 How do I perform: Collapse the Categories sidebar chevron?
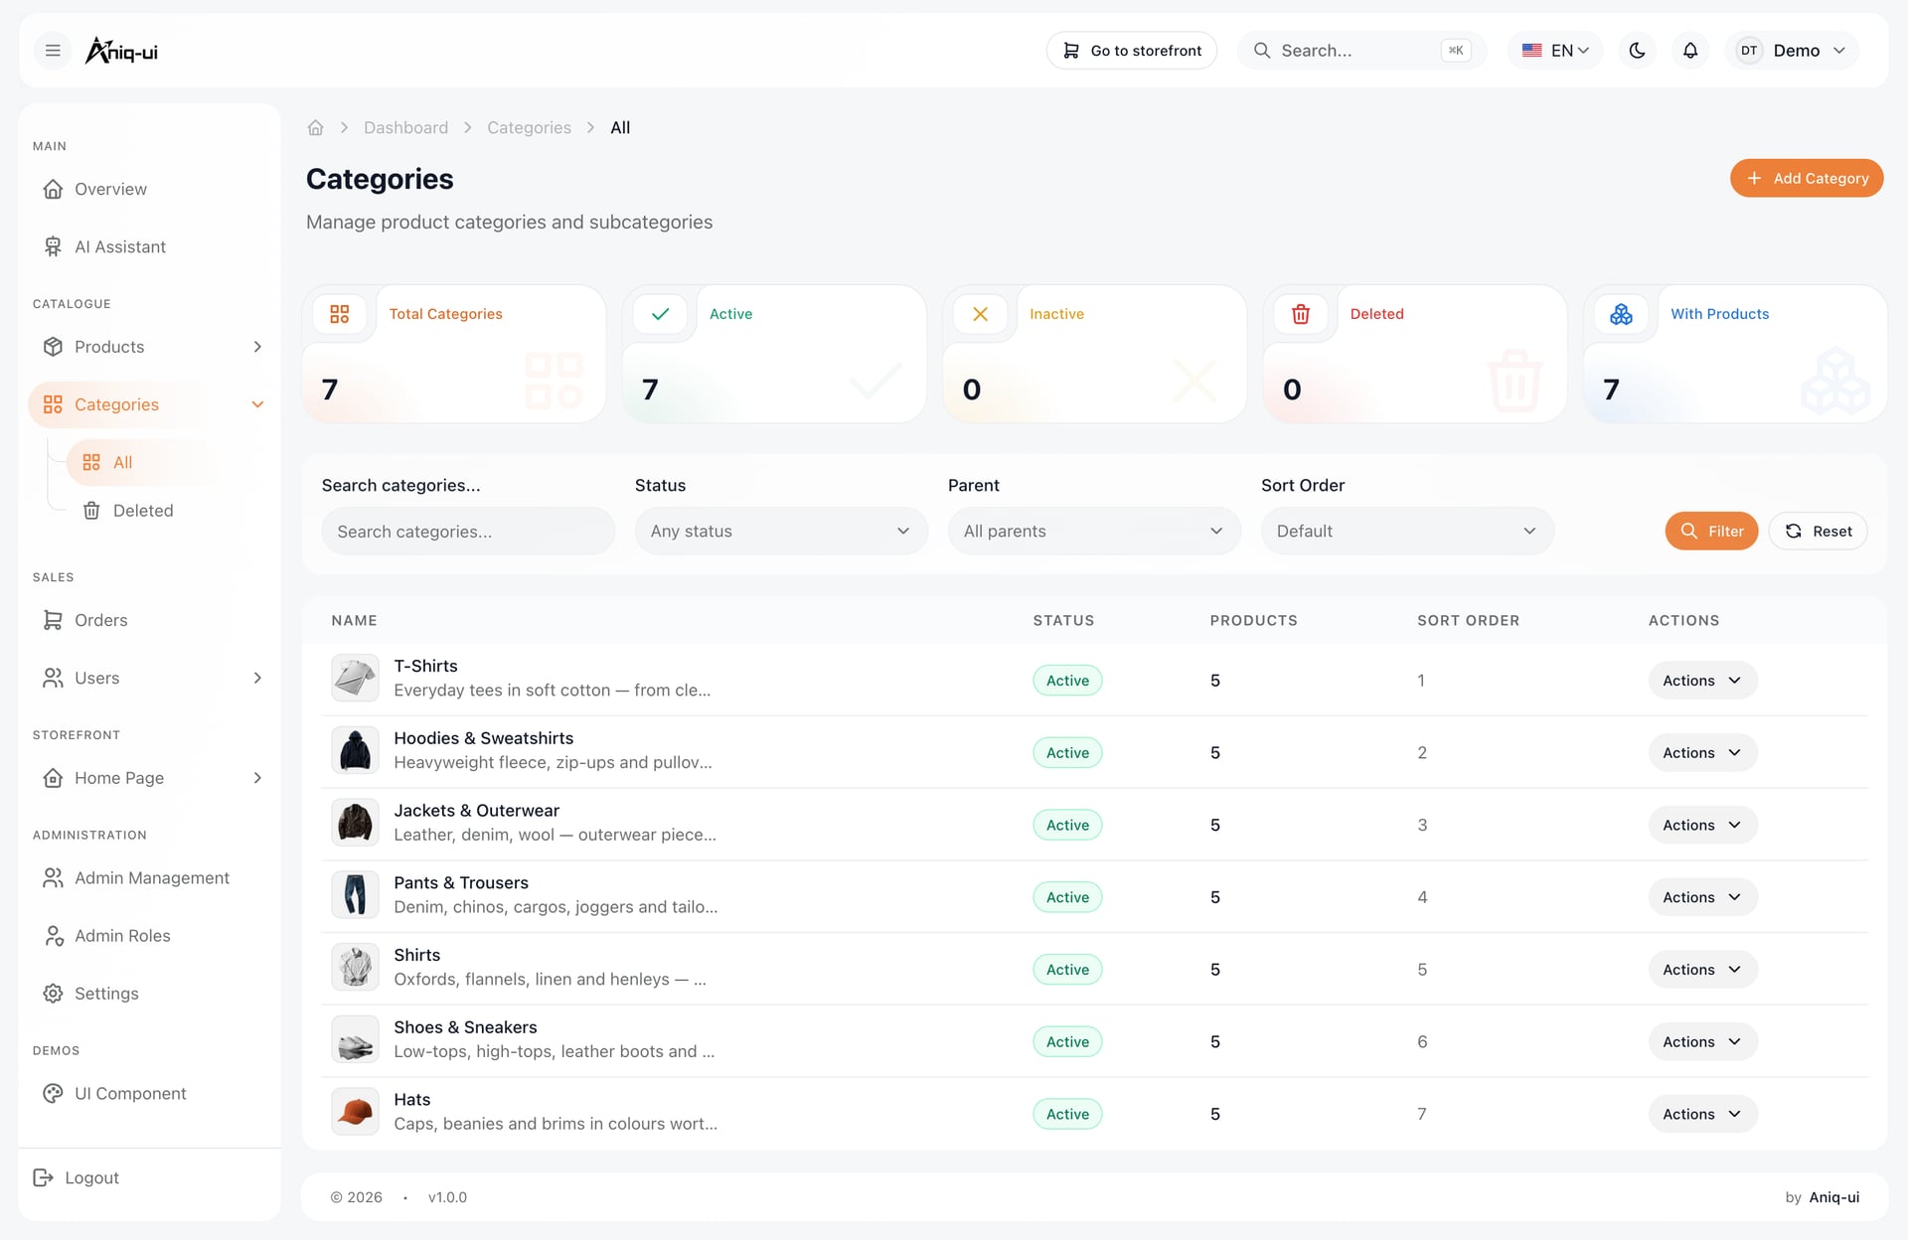coord(257,404)
